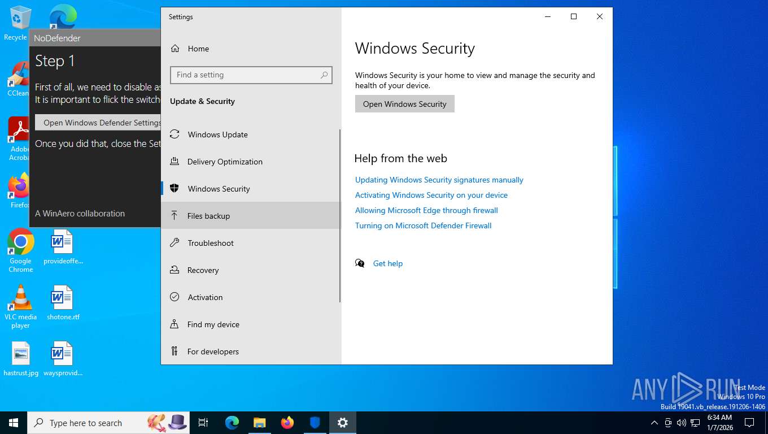This screenshot has height=434, width=768.
Task: Select hastrust.jpg desktop file
Action: 21,359
